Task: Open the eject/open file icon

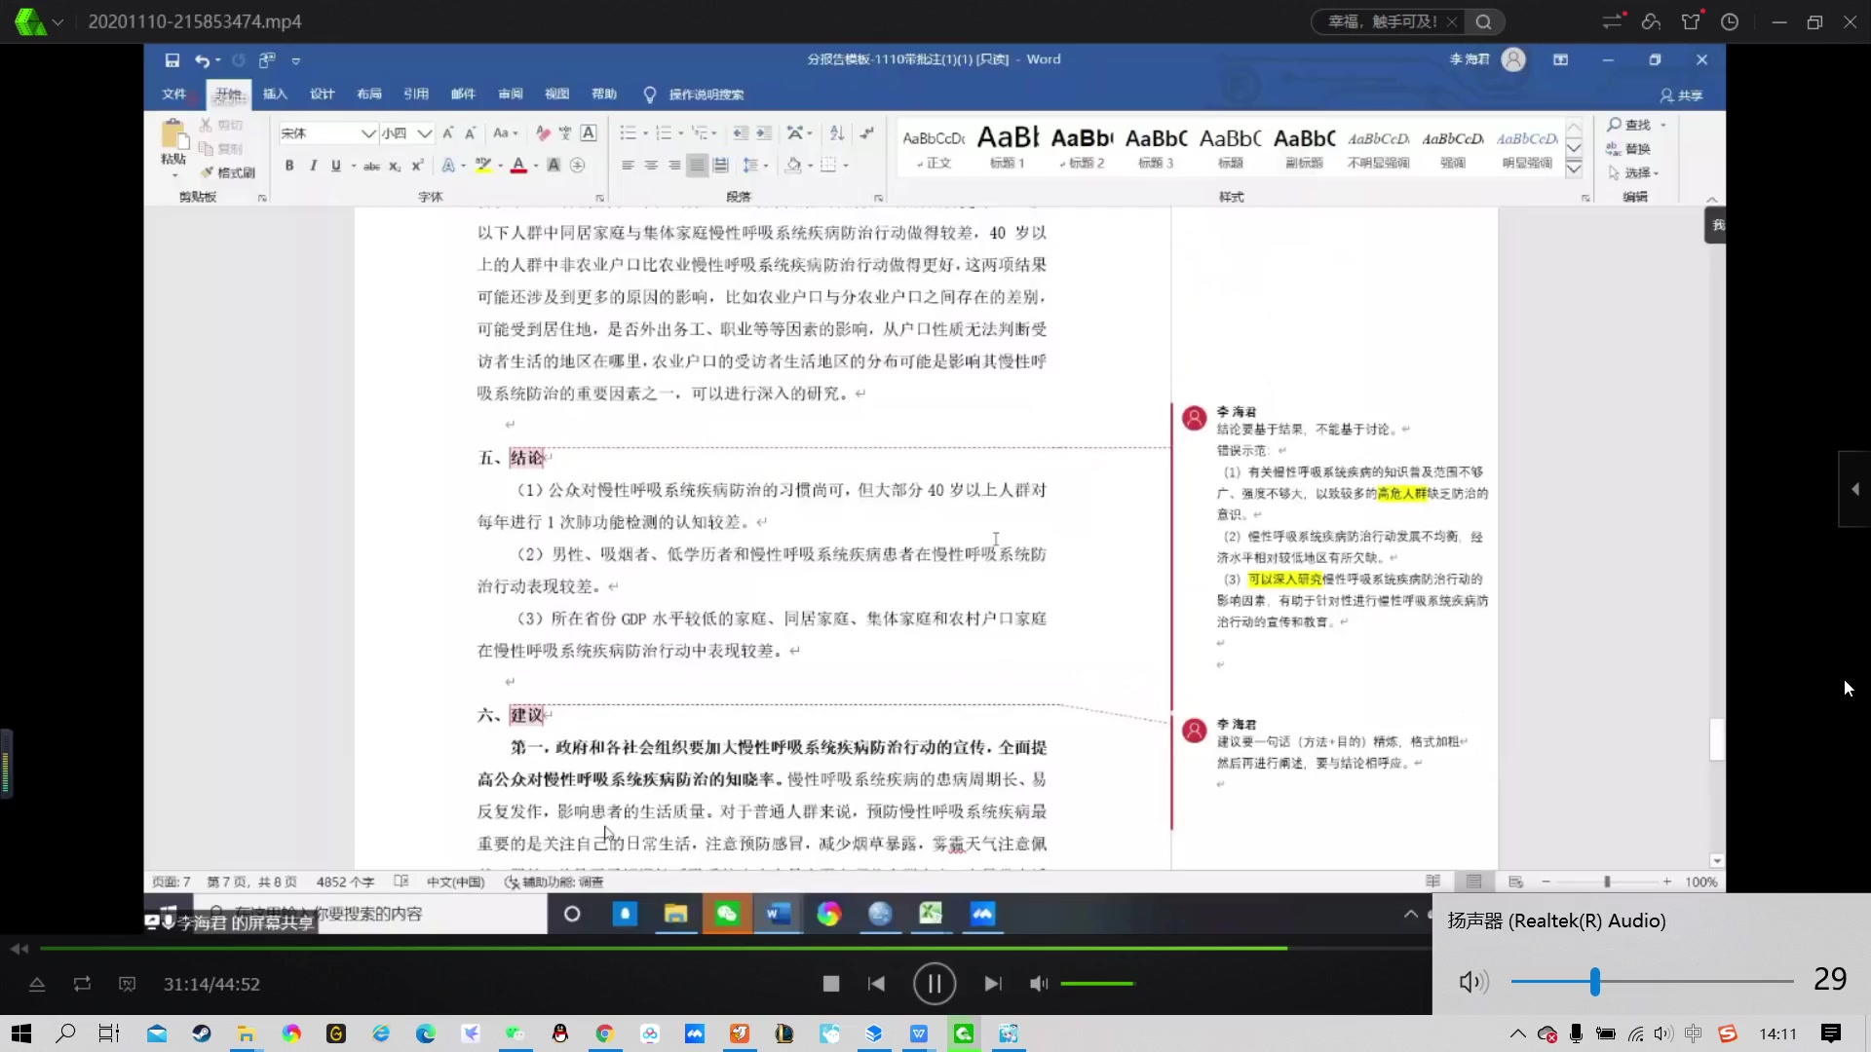Action: pyautogui.click(x=37, y=984)
